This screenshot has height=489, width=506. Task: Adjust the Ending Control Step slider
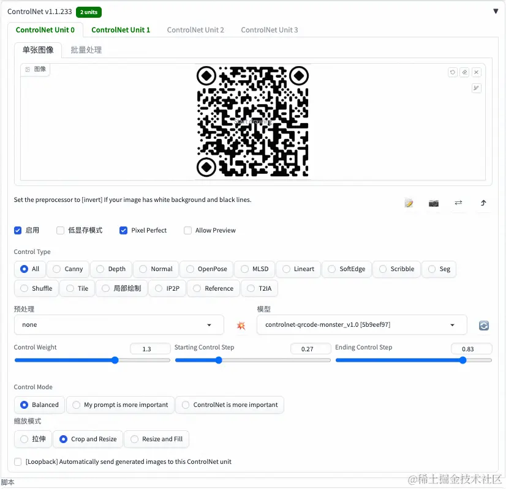(x=413, y=360)
